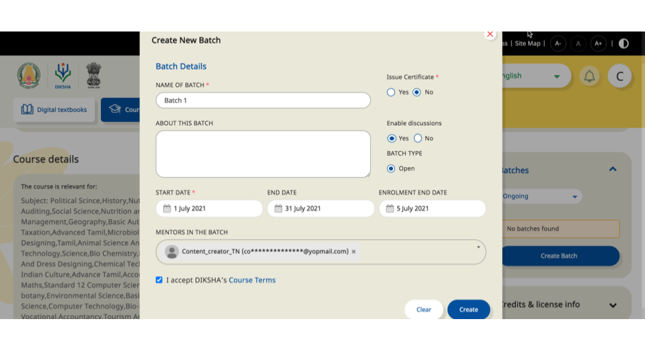
Task: Open the Digital textbooks tab
Action: (54, 110)
